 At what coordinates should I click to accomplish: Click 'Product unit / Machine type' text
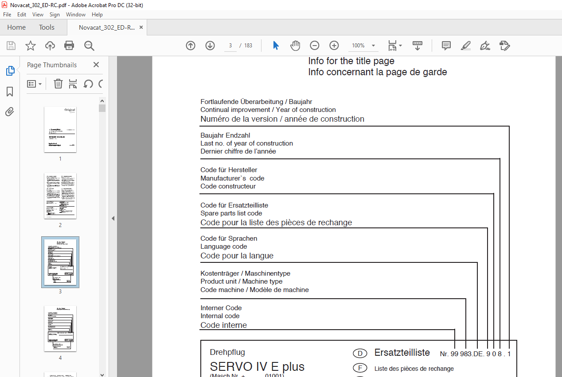click(x=242, y=281)
